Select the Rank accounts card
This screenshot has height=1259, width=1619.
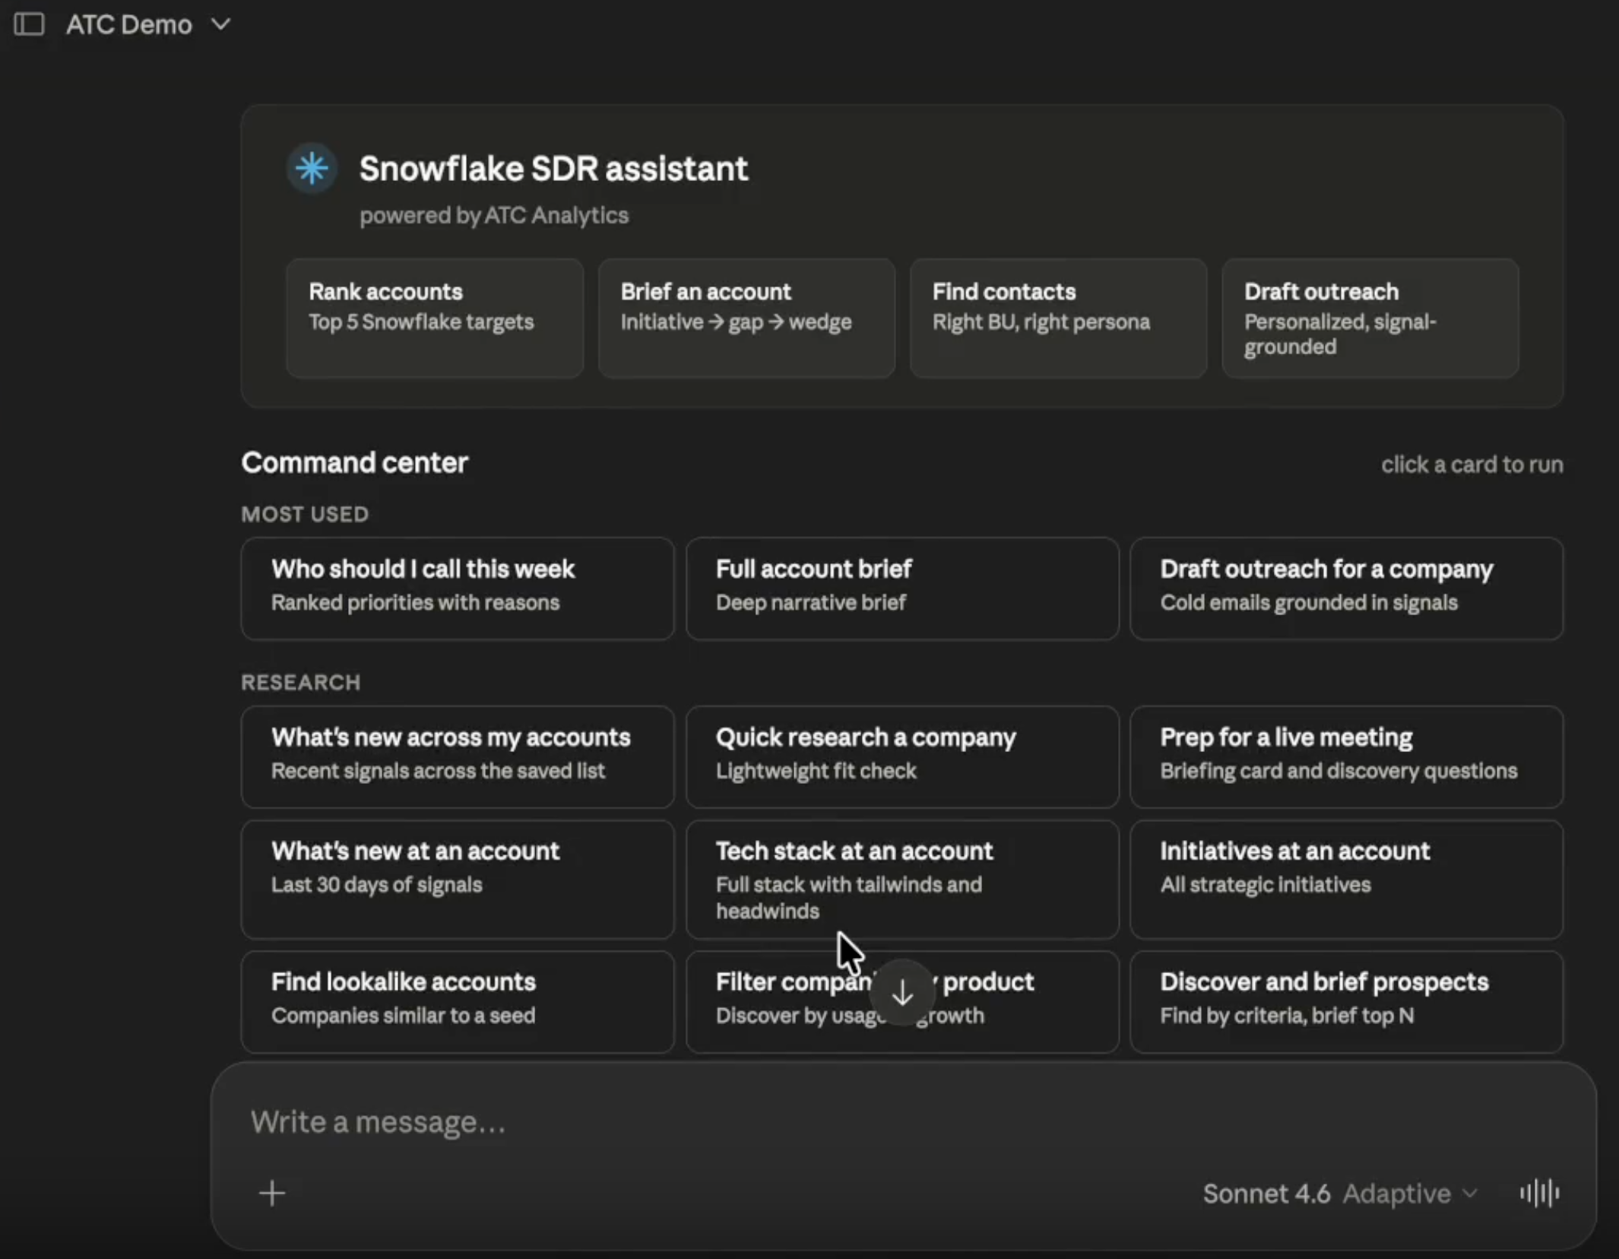[435, 318]
